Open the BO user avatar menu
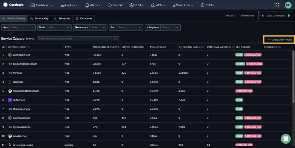Viewport: 295px width, 148px height. [288, 5]
